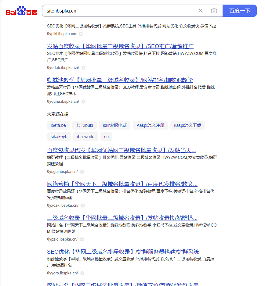This screenshot has height=286, width=265.
Task: Open result titled 网络营销
Action: tap(122, 184)
